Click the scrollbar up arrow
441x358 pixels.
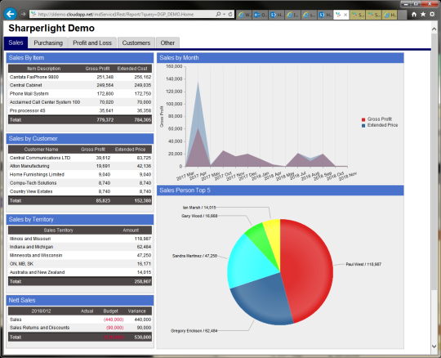point(434,29)
